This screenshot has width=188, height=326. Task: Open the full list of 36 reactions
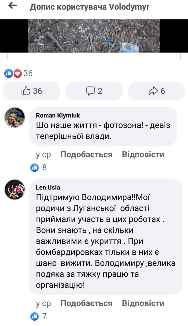tap(28, 74)
